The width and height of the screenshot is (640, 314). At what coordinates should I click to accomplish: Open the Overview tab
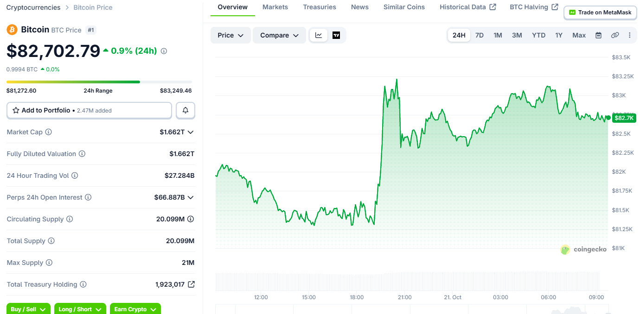tap(232, 7)
